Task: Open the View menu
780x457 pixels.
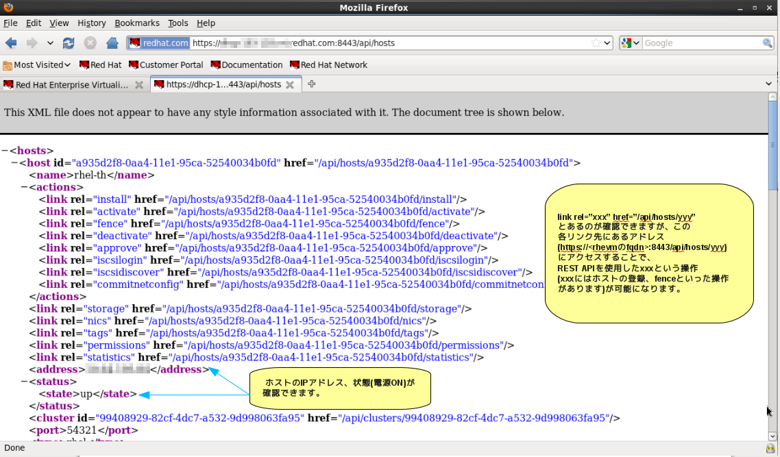Action: pos(59,23)
